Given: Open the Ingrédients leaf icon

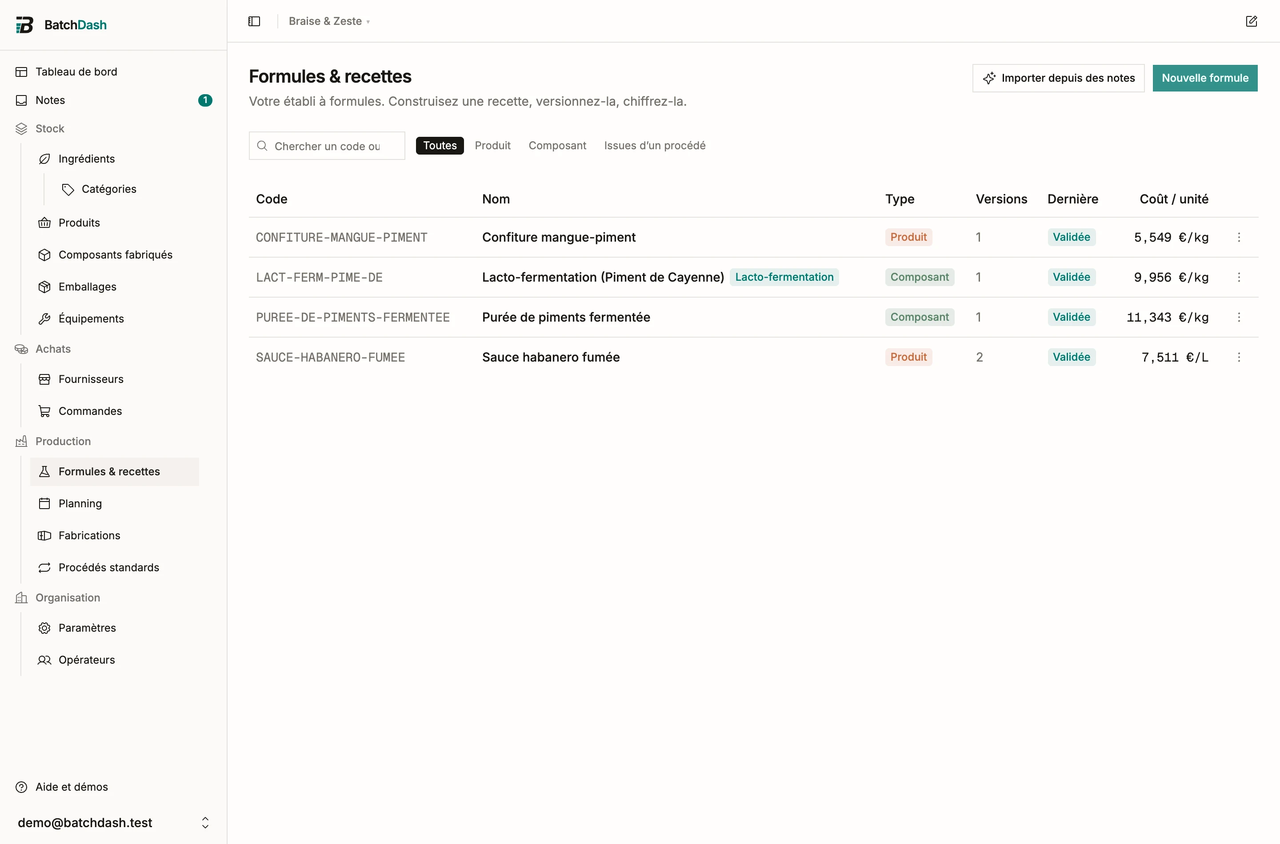Looking at the screenshot, I should click(x=45, y=159).
